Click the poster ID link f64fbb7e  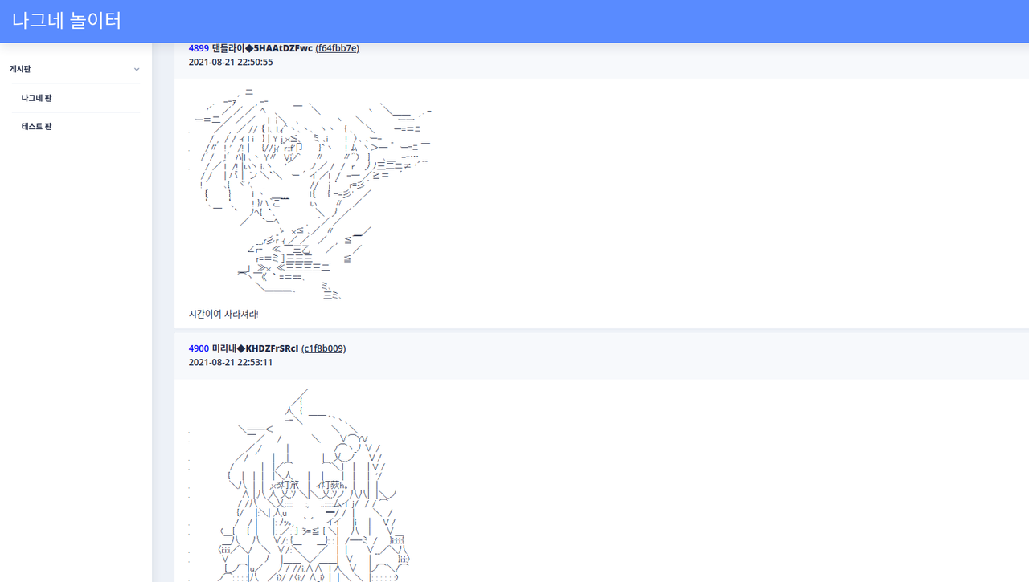click(338, 48)
